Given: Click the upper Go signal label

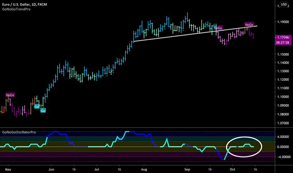Looking at the screenshot, I should click(37, 107).
